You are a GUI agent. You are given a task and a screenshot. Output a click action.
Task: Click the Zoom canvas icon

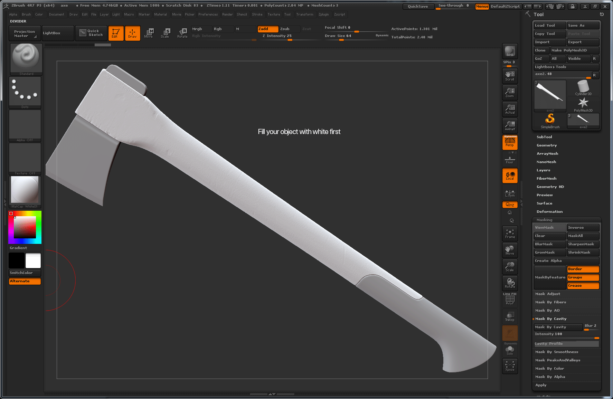pyautogui.click(x=510, y=93)
